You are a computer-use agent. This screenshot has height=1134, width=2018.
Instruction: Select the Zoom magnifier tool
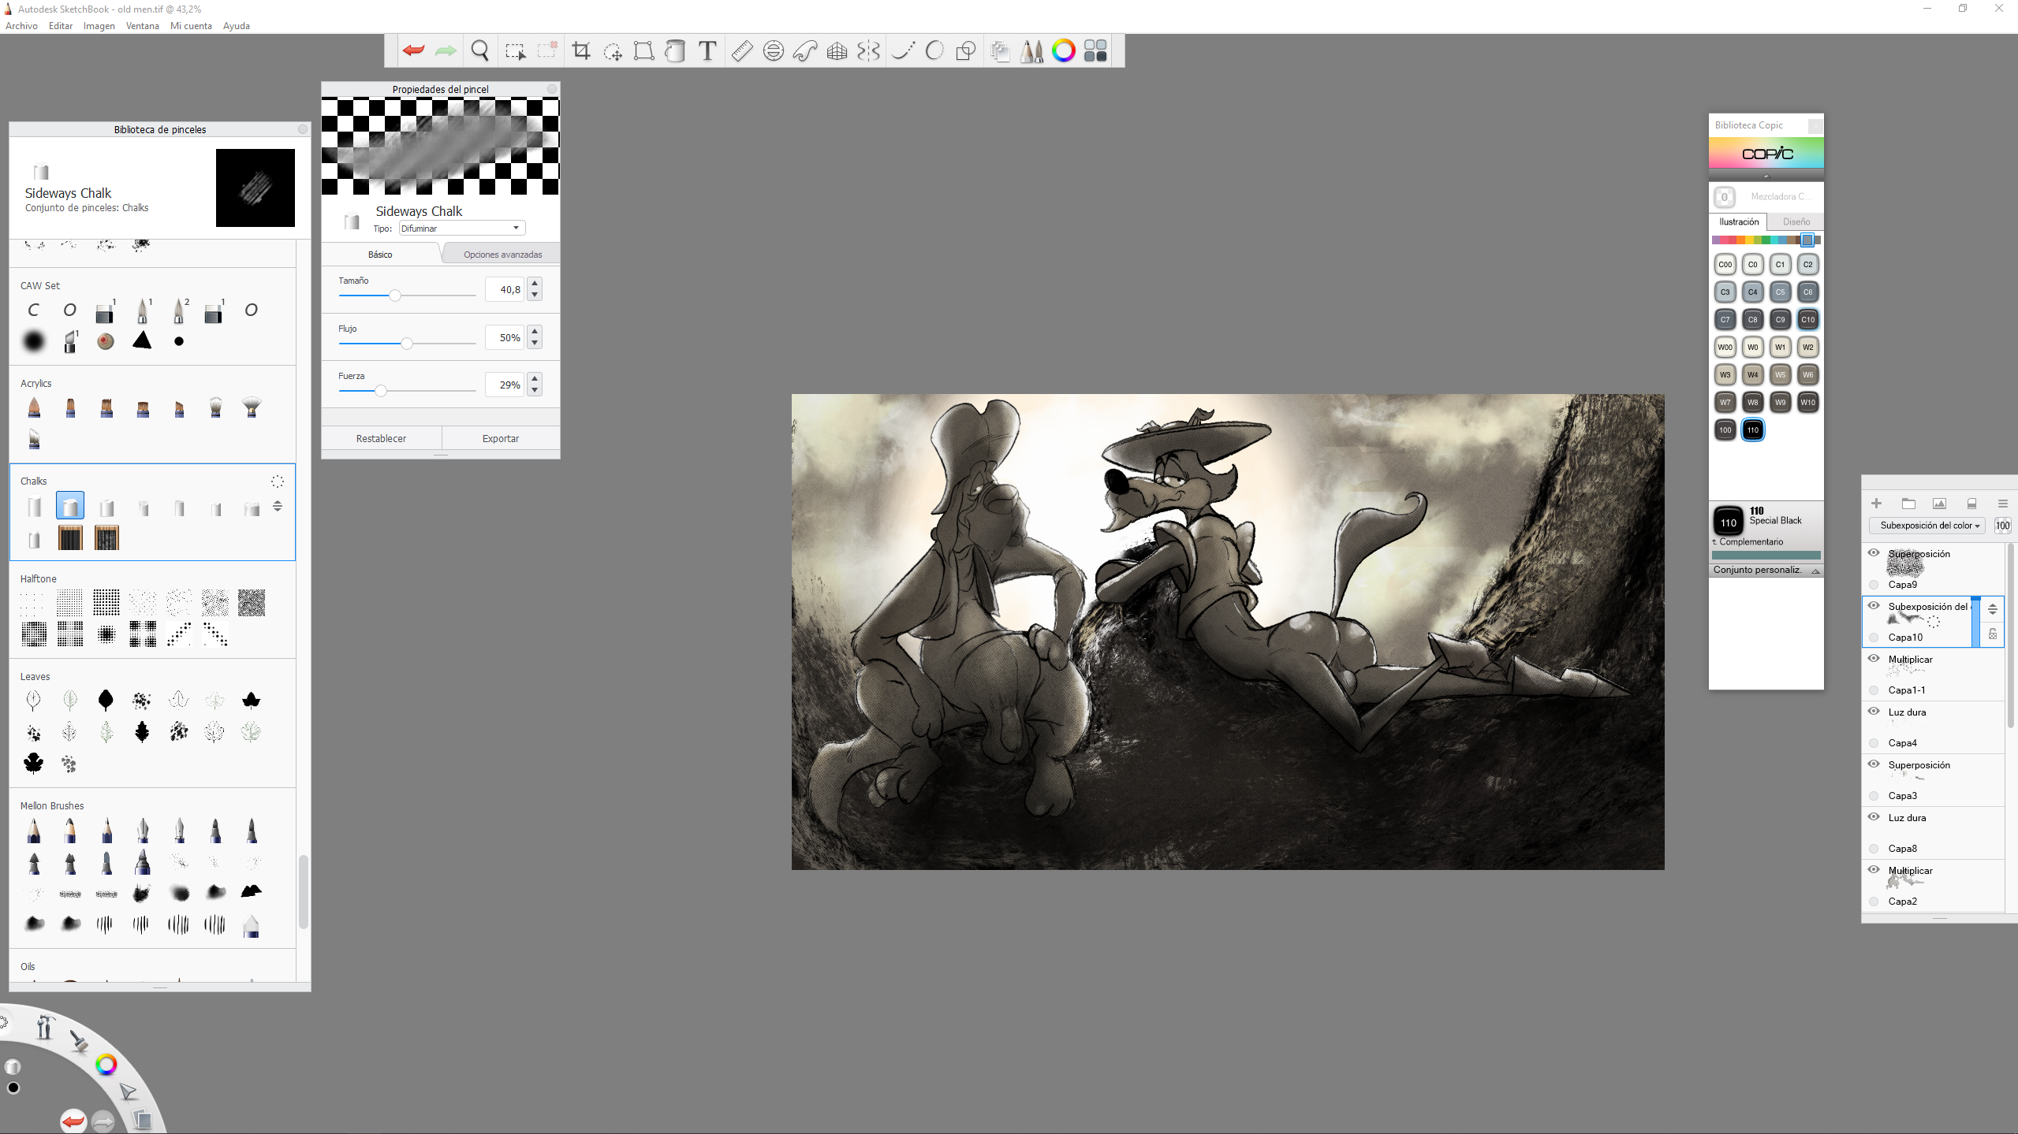[479, 51]
